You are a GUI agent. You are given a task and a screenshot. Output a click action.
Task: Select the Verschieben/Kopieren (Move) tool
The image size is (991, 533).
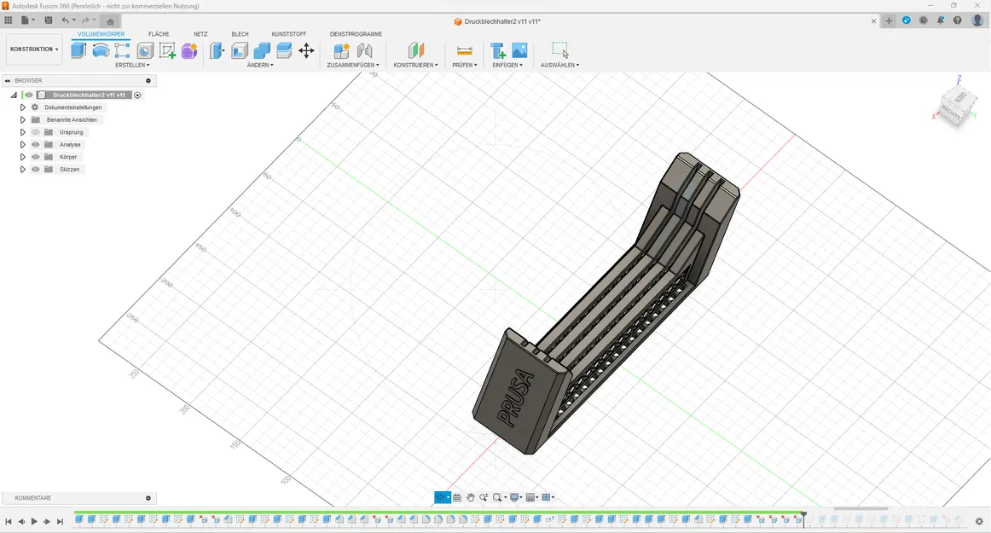pos(306,50)
